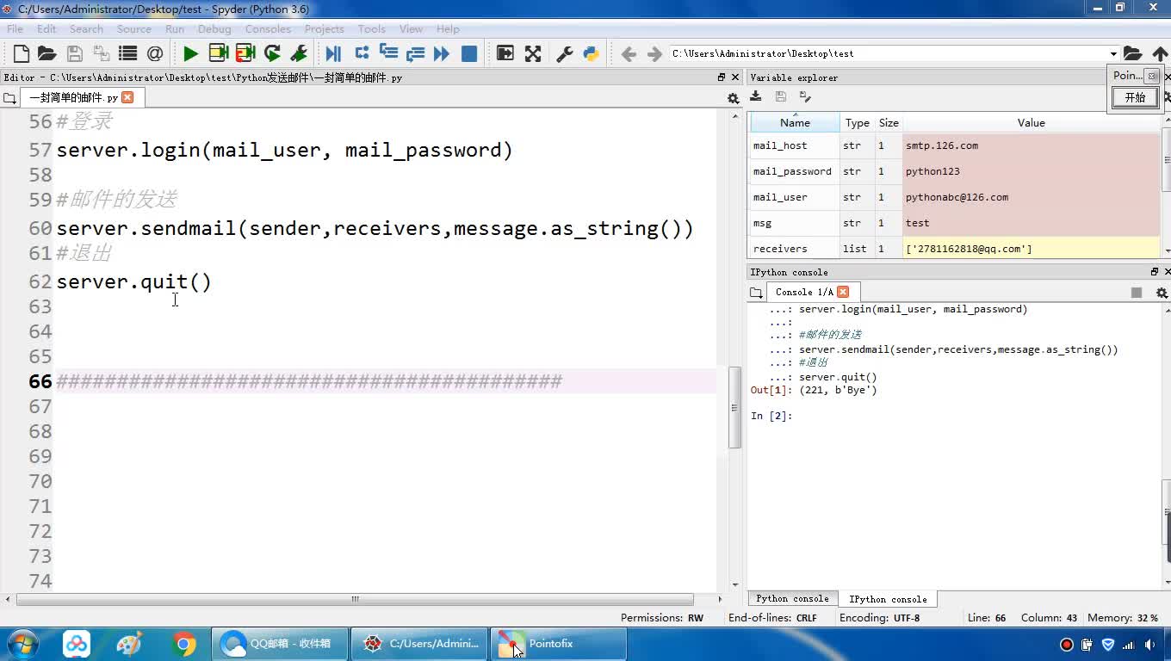The image size is (1171, 661).
Task: Open editor options gear menu
Action: tap(733, 98)
